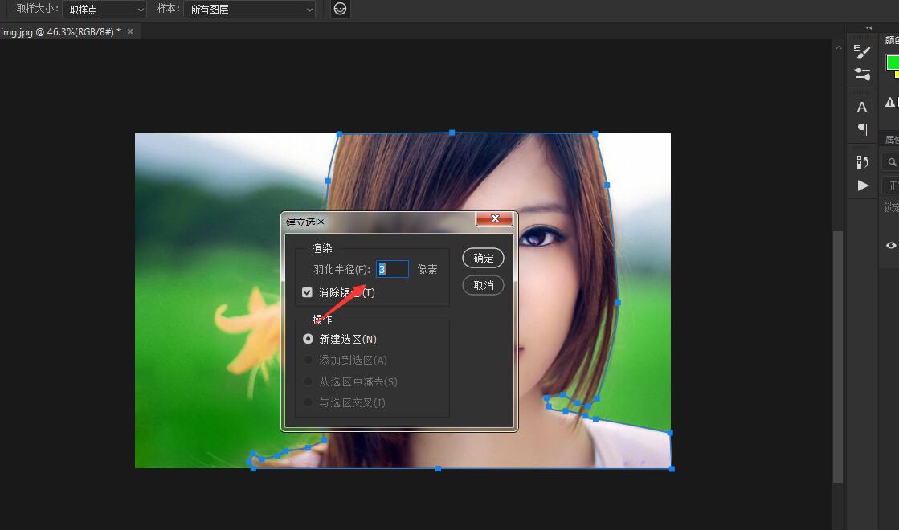Click the 取消 (Cancel) button
This screenshot has height=530, width=899.
point(484,285)
